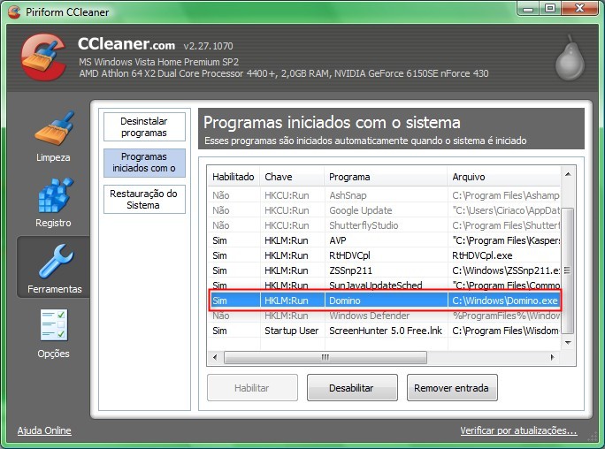Click the horizontal scroll right arrow
605x449 pixels.
553,357
